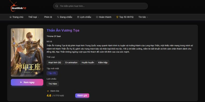Open latest episode Tập 176
The height and width of the screenshot is (102, 205).
(x=52, y=73)
